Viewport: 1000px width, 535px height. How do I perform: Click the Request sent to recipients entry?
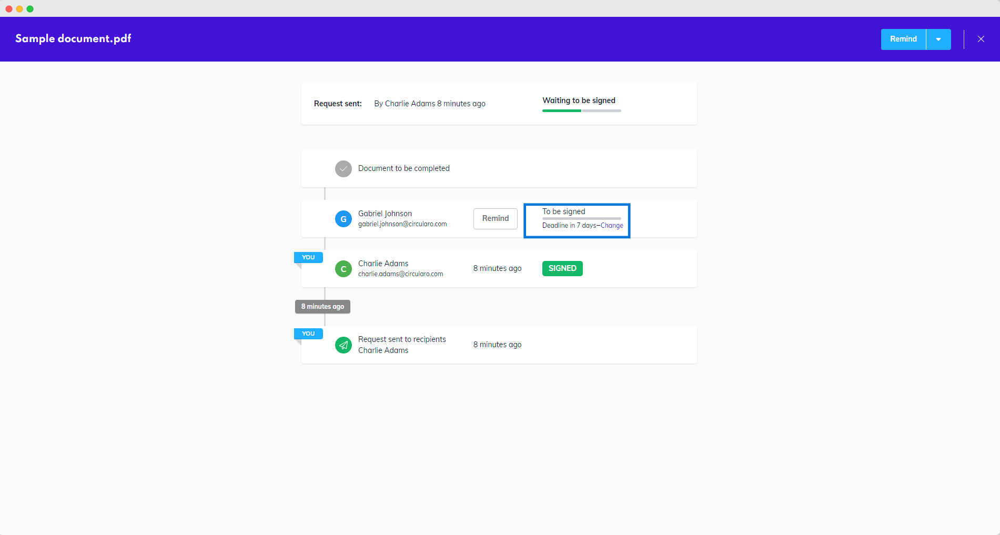click(402, 339)
